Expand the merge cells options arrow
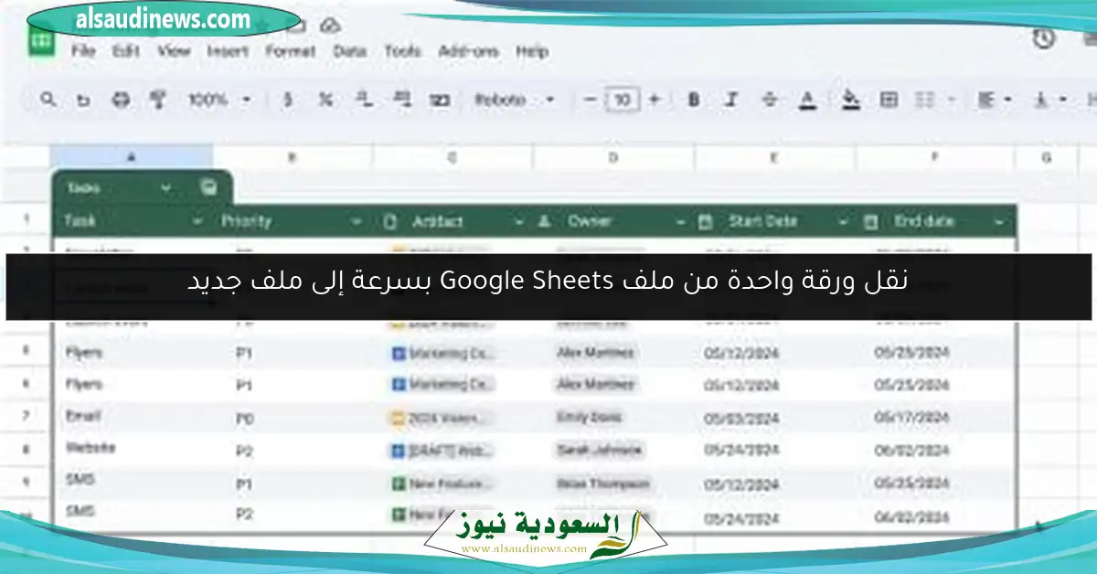This screenshot has width=1097, height=574. point(951,100)
